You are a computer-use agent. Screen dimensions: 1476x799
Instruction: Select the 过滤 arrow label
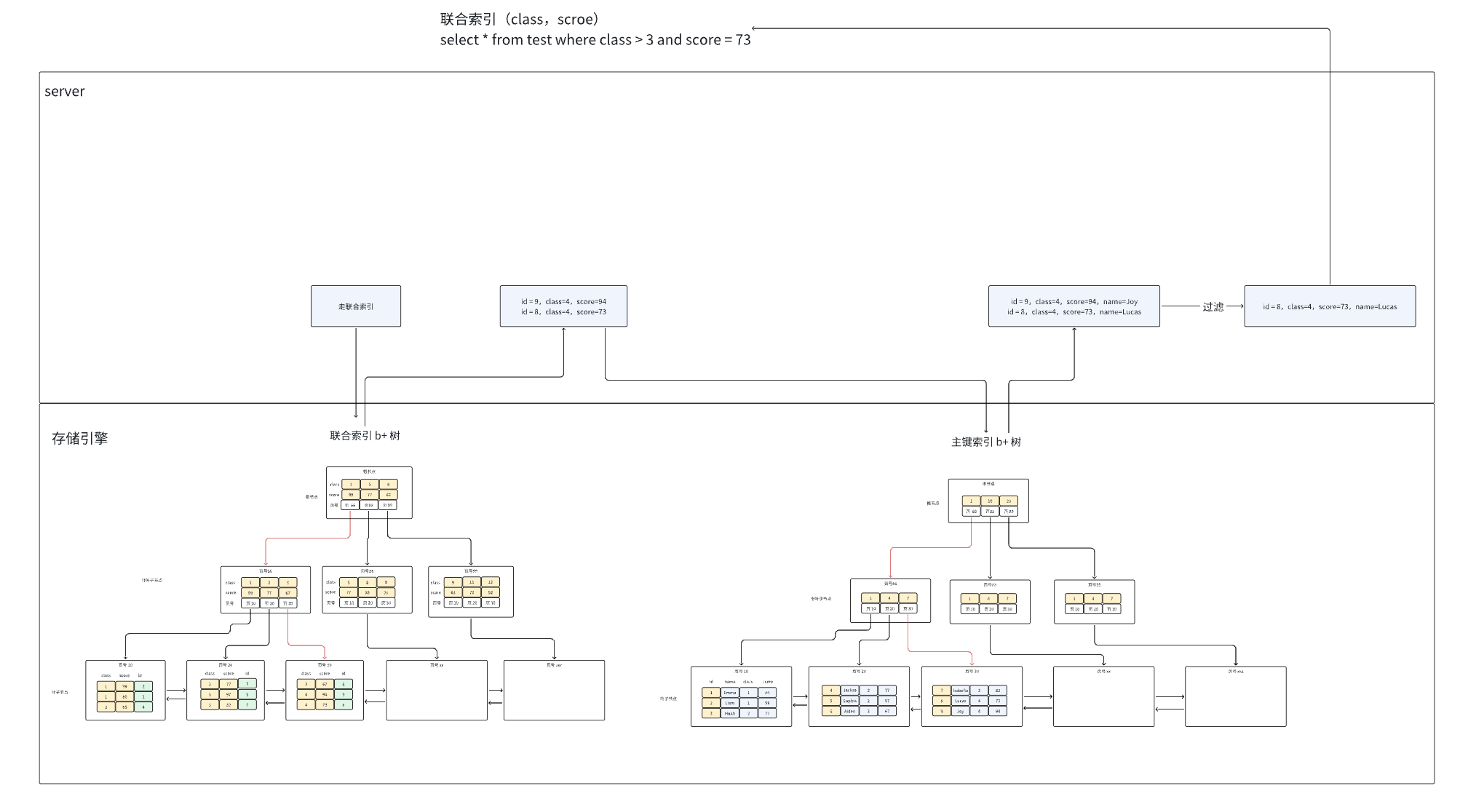[1213, 307]
